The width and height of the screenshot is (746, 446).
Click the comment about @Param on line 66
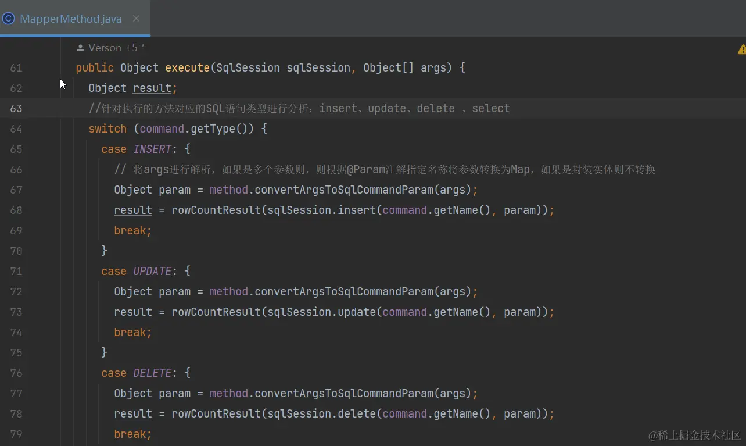[385, 170]
